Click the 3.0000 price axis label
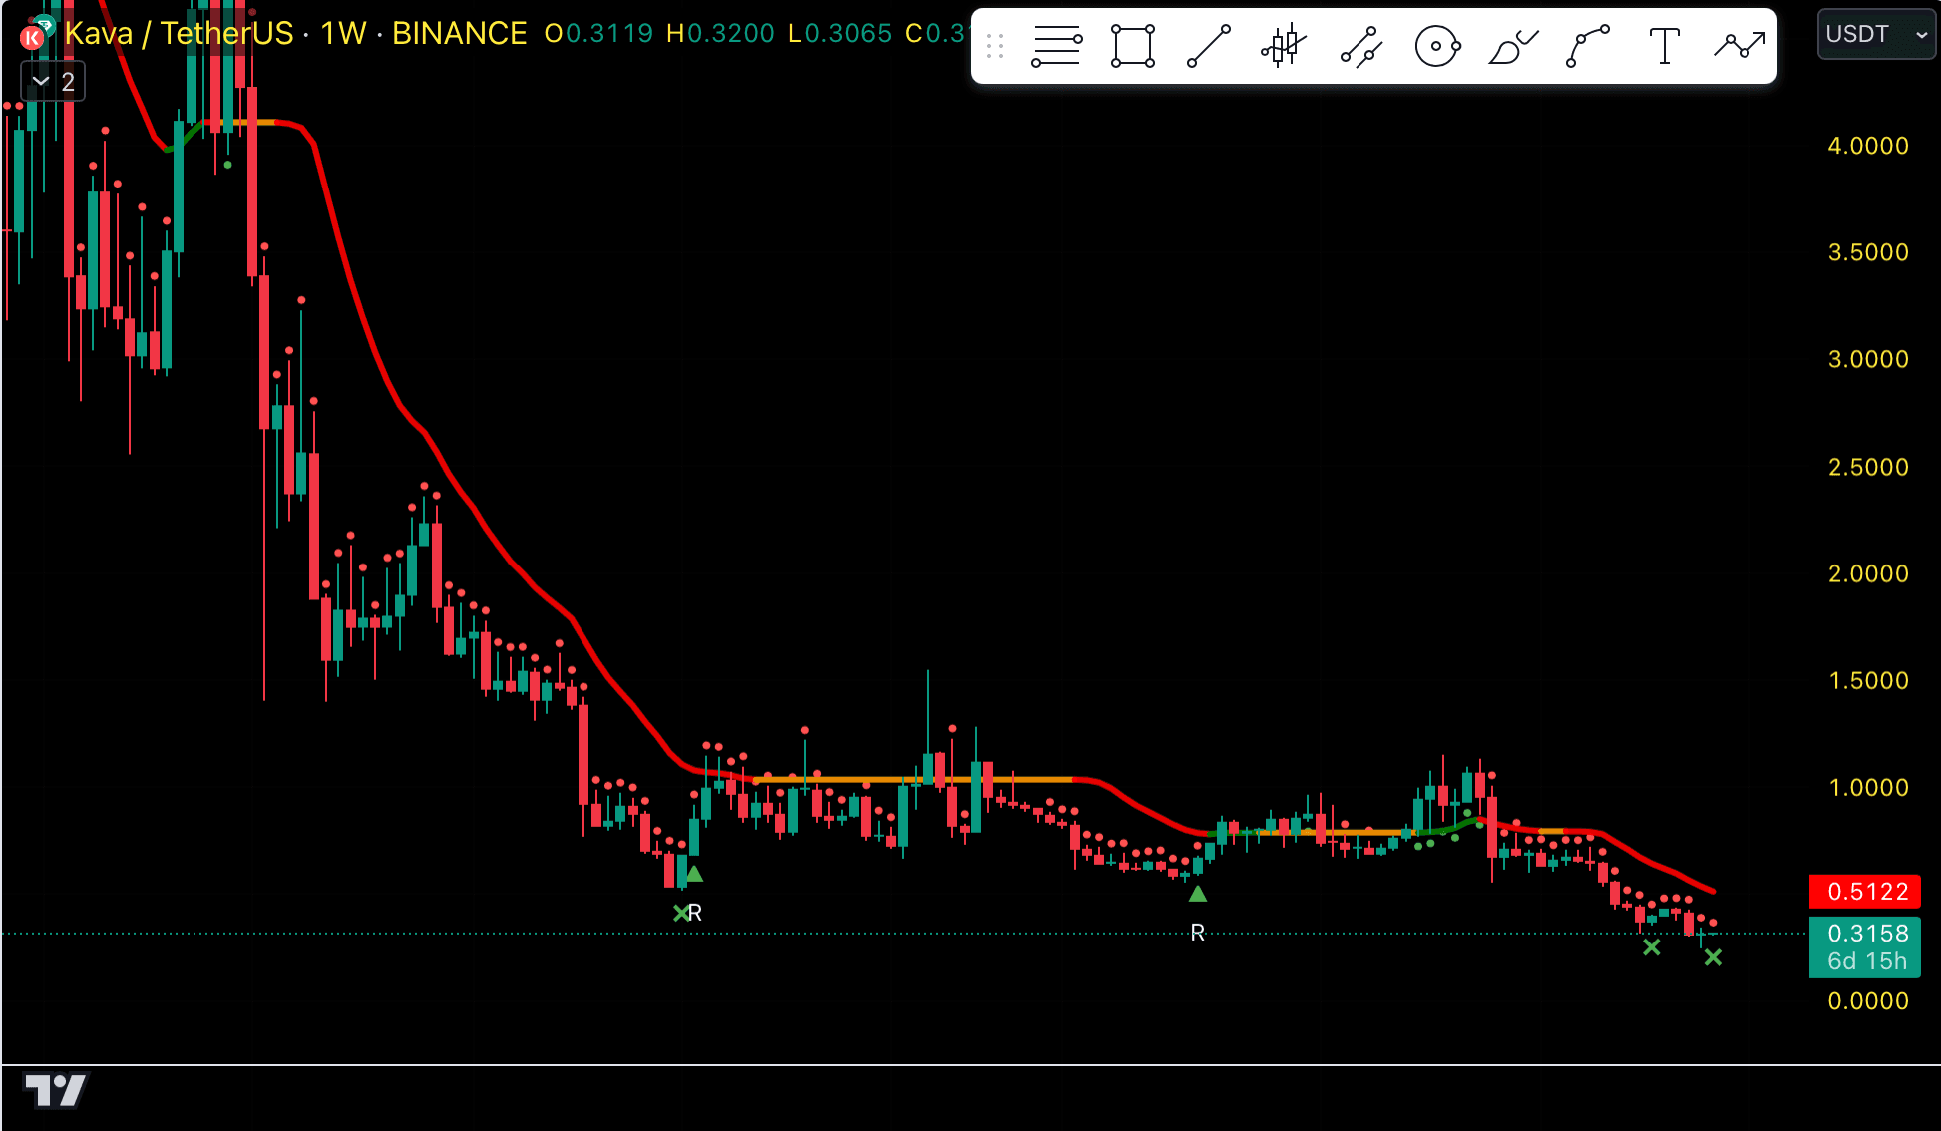Viewport: 1941px width, 1131px height. tap(1867, 359)
